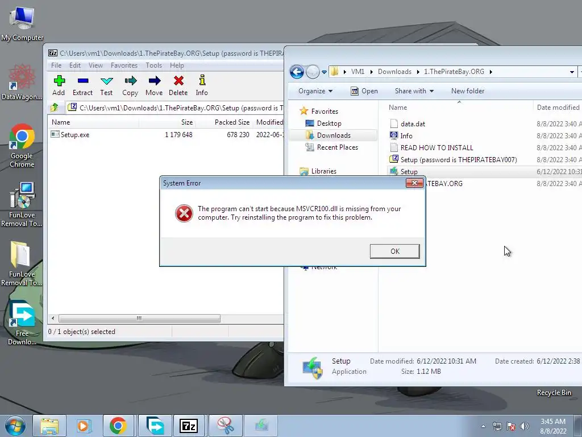Click the Setup installer taskbar icon
Viewport: 582px width, 437px height.
coord(261,426)
